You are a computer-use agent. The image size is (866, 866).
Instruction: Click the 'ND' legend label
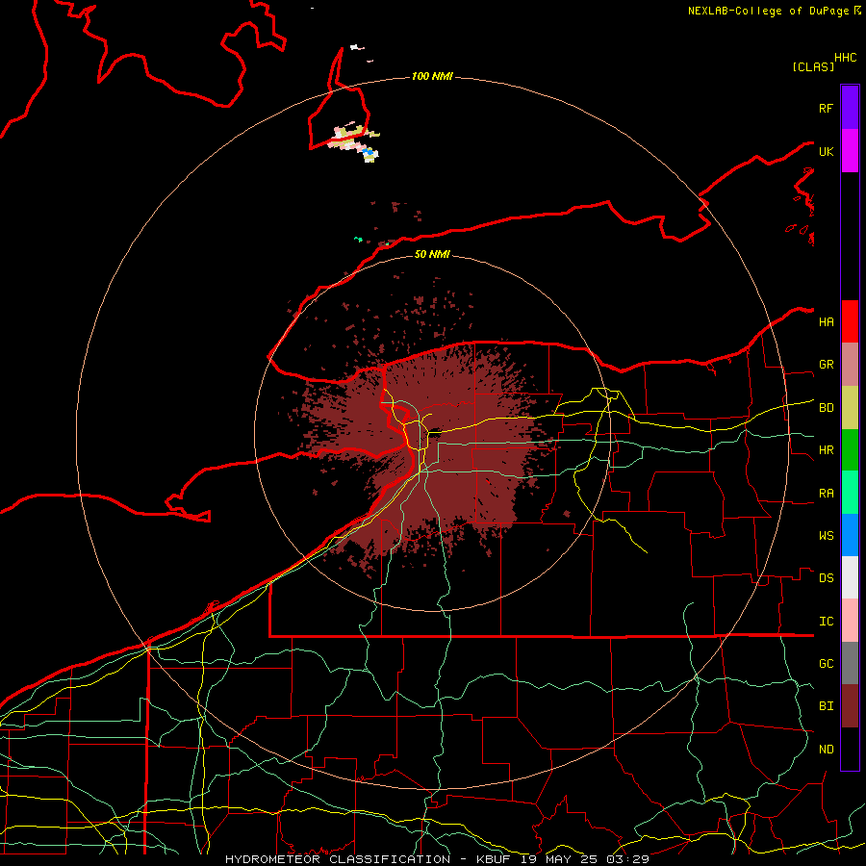[x=826, y=750]
